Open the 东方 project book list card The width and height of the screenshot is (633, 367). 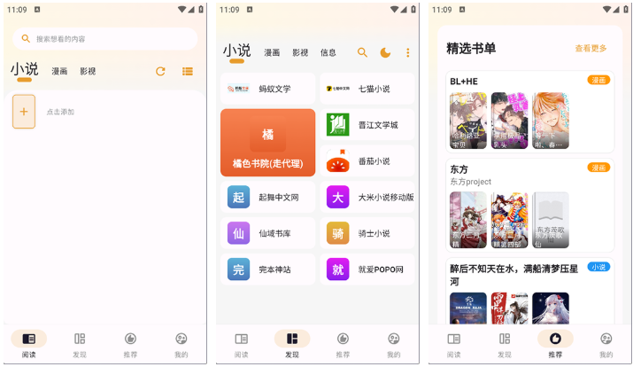click(x=530, y=206)
